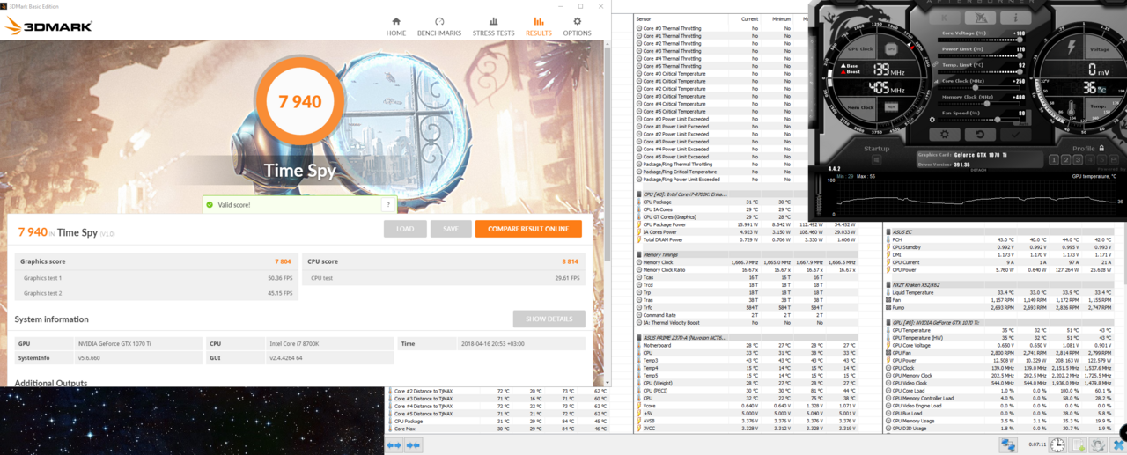Adjust the Temp. Limit slider
1127x455 pixels.
[980, 71]
